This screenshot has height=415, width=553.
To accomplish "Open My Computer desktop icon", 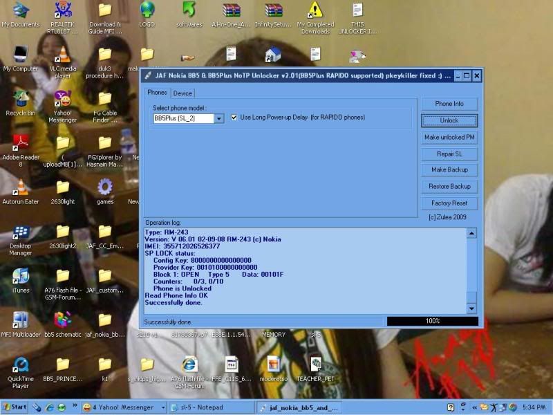I will [21, 59].
